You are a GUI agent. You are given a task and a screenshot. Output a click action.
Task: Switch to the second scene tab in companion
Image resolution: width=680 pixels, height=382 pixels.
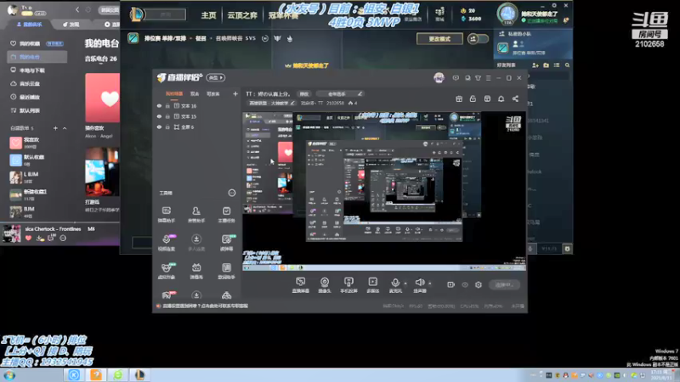[x=195, y=93]
